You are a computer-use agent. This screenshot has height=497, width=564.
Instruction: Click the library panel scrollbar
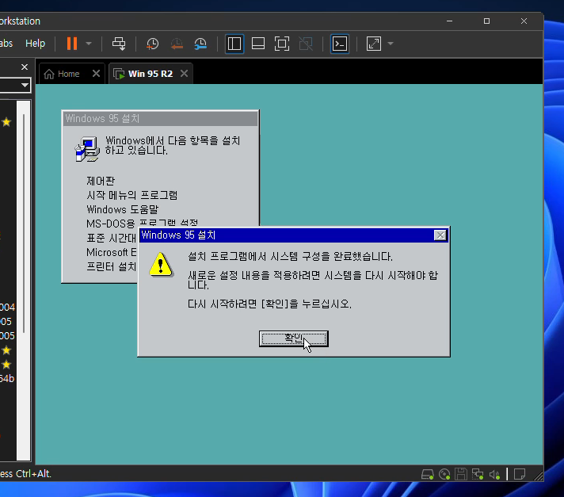(x=24, y=223)
